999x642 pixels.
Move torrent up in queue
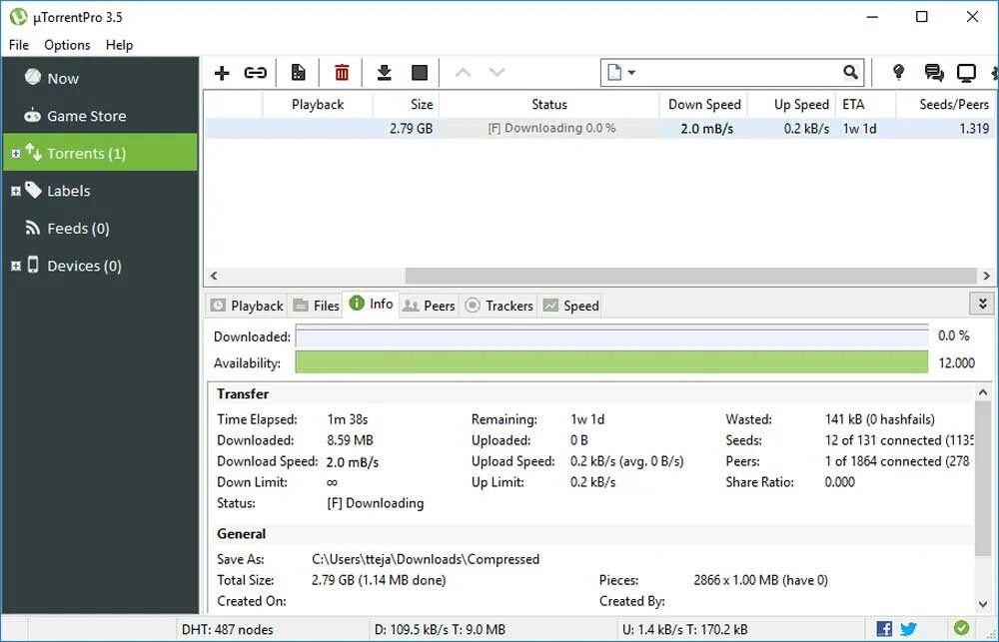coord(463,72)
